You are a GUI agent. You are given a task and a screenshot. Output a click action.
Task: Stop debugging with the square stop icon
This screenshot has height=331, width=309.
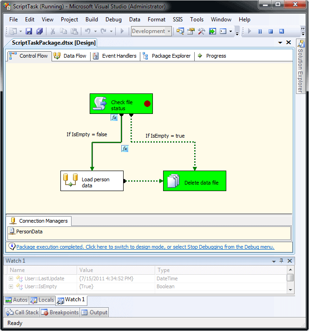[x=270, y=31]
